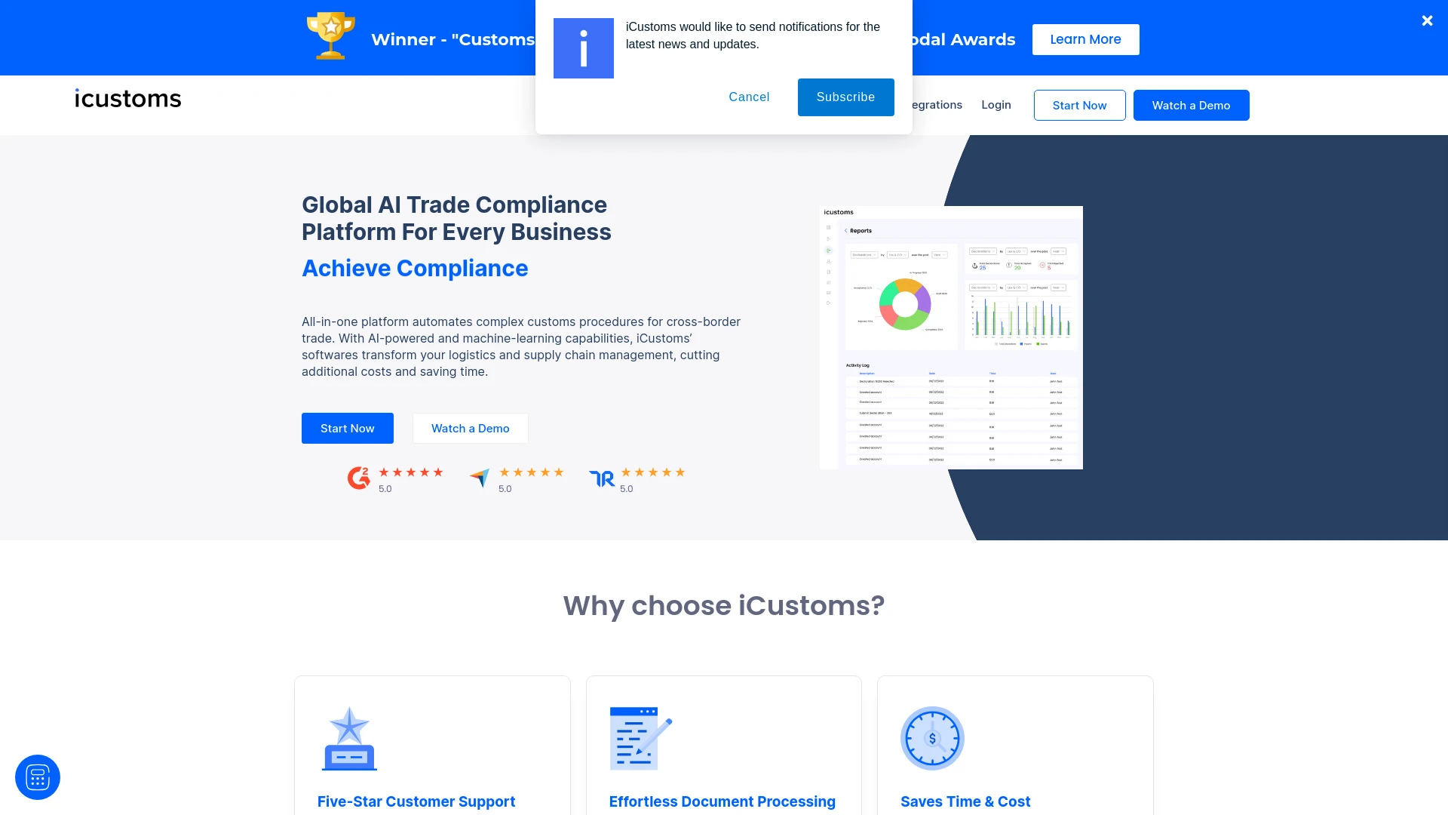Click the Start Now navigation button
1448x815 pixels.
[x=1080, y=106]
